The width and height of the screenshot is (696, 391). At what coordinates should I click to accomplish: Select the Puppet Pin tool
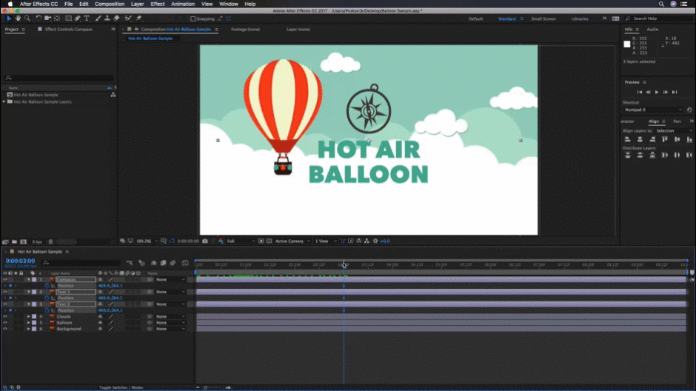(x=139, y=19)
